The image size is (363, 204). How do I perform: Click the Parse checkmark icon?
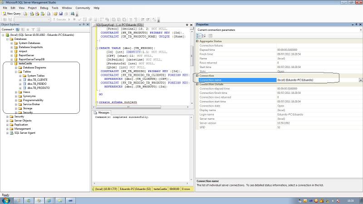[x=80, y=19]
